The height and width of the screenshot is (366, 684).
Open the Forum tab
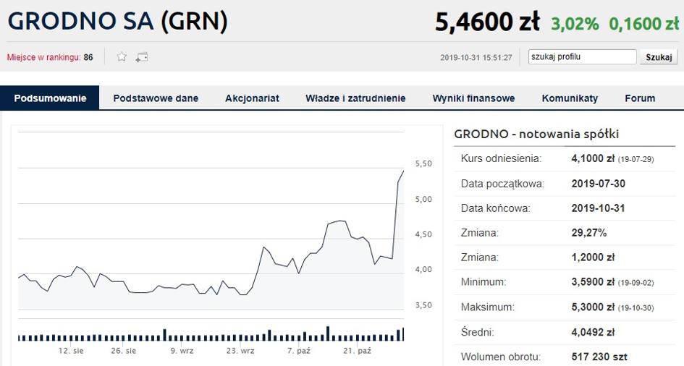point(640,98)
